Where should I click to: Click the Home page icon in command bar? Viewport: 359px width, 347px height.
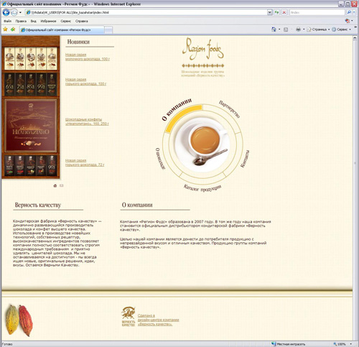coord(274,29)
